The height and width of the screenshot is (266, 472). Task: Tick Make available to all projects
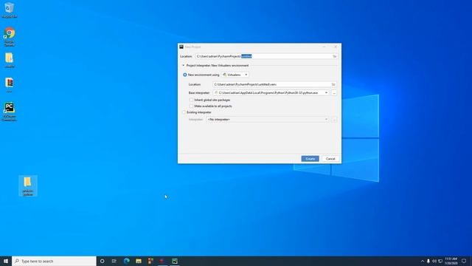(191, 106)
